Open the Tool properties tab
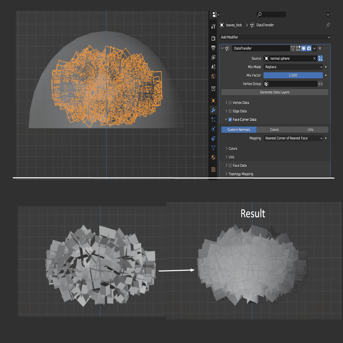Screen dimensions: 343x343 pos(213,27)
